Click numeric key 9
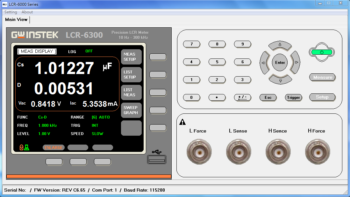This screenshot has width=350, height=197. click(243, 44)
